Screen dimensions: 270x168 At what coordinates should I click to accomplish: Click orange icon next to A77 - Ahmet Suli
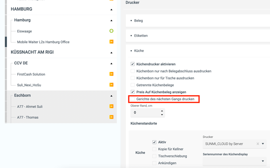tap(111, 107)
